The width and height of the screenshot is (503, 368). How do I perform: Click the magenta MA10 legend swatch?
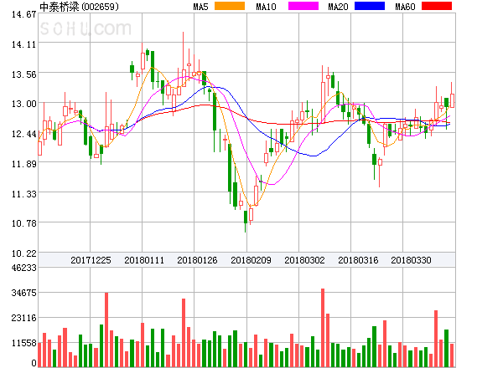(303, 6)
